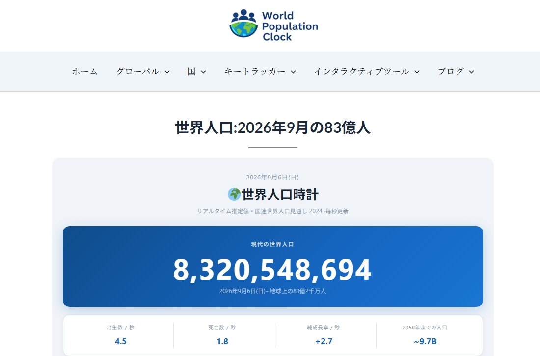Viewport: 540px width, 356px height.
Task: Open the ホーム menu item
Action: (85, 71)
